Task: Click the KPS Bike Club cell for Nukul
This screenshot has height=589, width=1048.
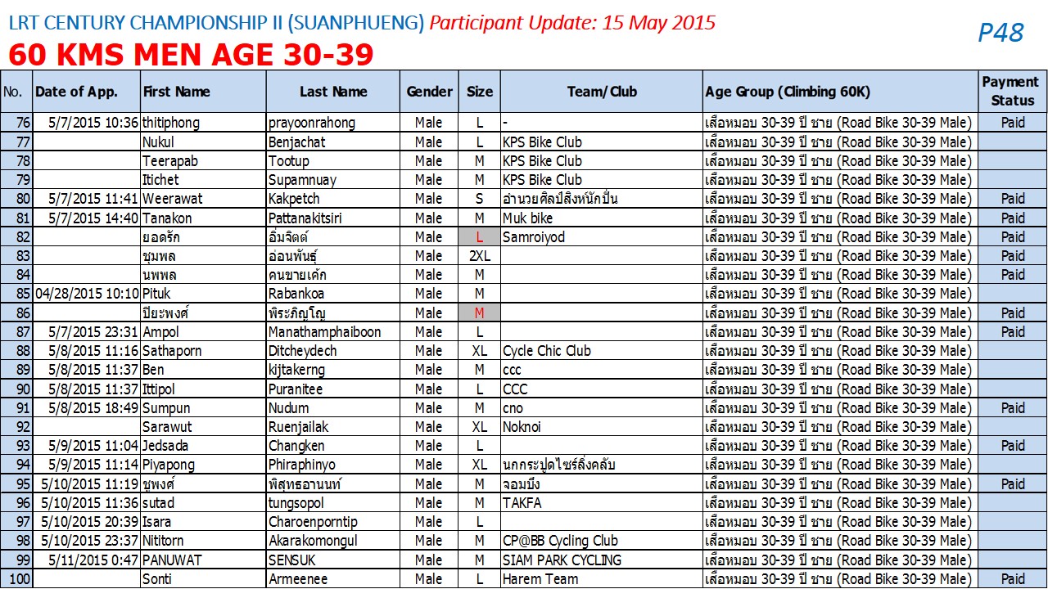Action: [602, 142]
